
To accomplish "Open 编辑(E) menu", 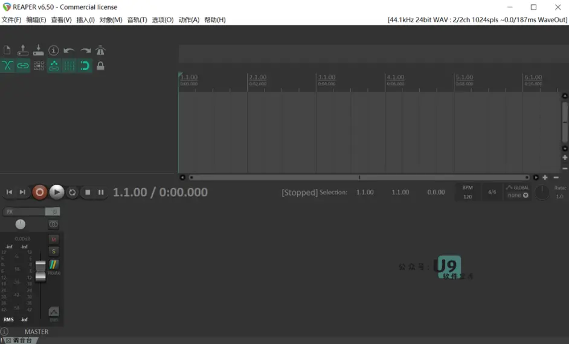I will [x=36, y=20].
